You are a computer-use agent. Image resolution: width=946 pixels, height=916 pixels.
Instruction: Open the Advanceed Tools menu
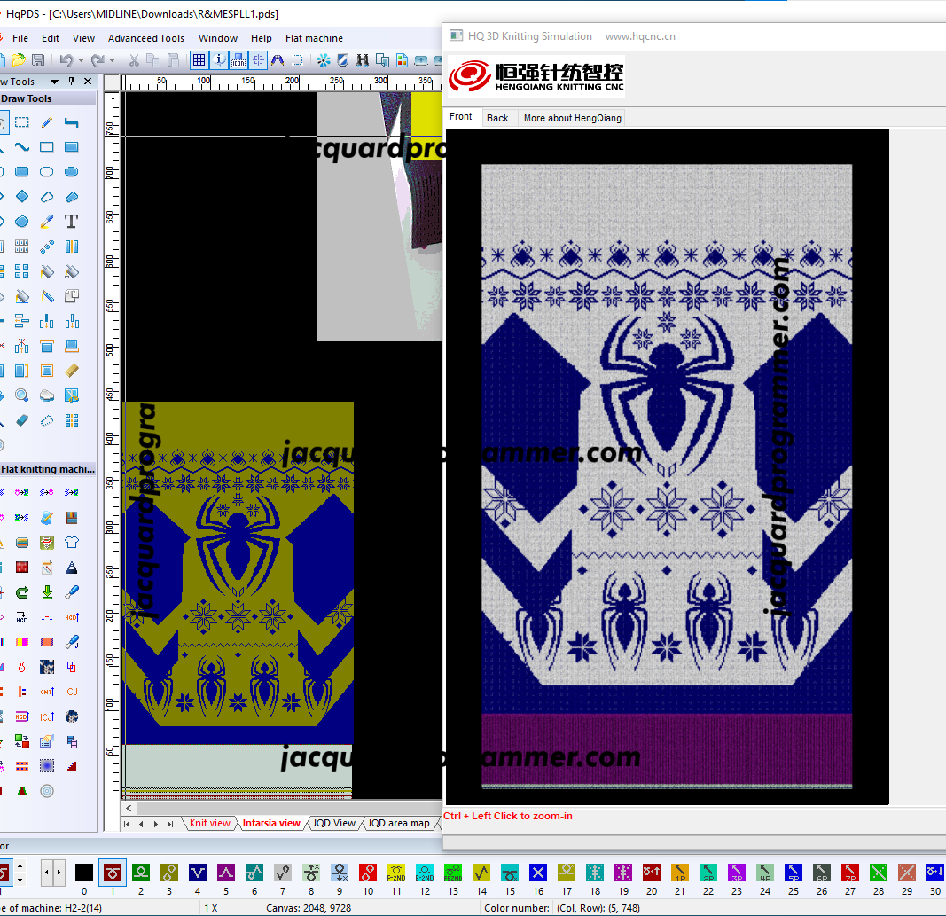click(146, 38)
